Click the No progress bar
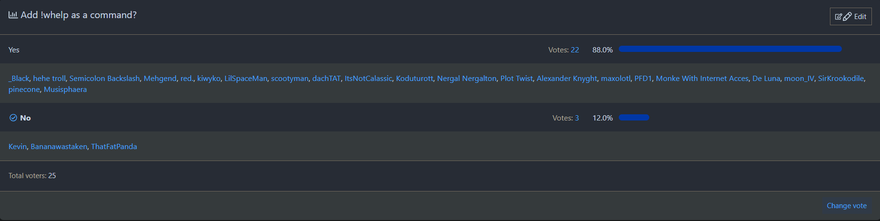Screen dimensions: 880x221 (634, 118)
